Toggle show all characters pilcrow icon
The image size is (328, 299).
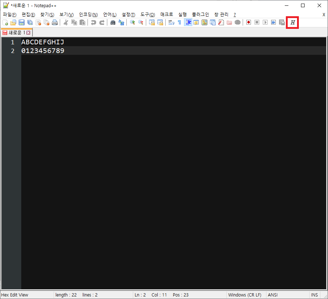pyautogui.click(x=179, y=22)
